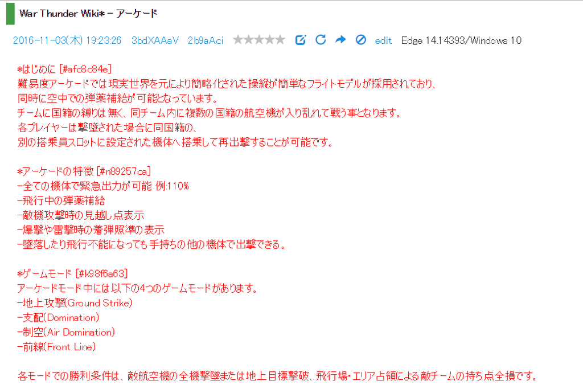This screenshot has width=583, height=385.
Task: Give a five-star rating
Action: [x=280, y=40]
